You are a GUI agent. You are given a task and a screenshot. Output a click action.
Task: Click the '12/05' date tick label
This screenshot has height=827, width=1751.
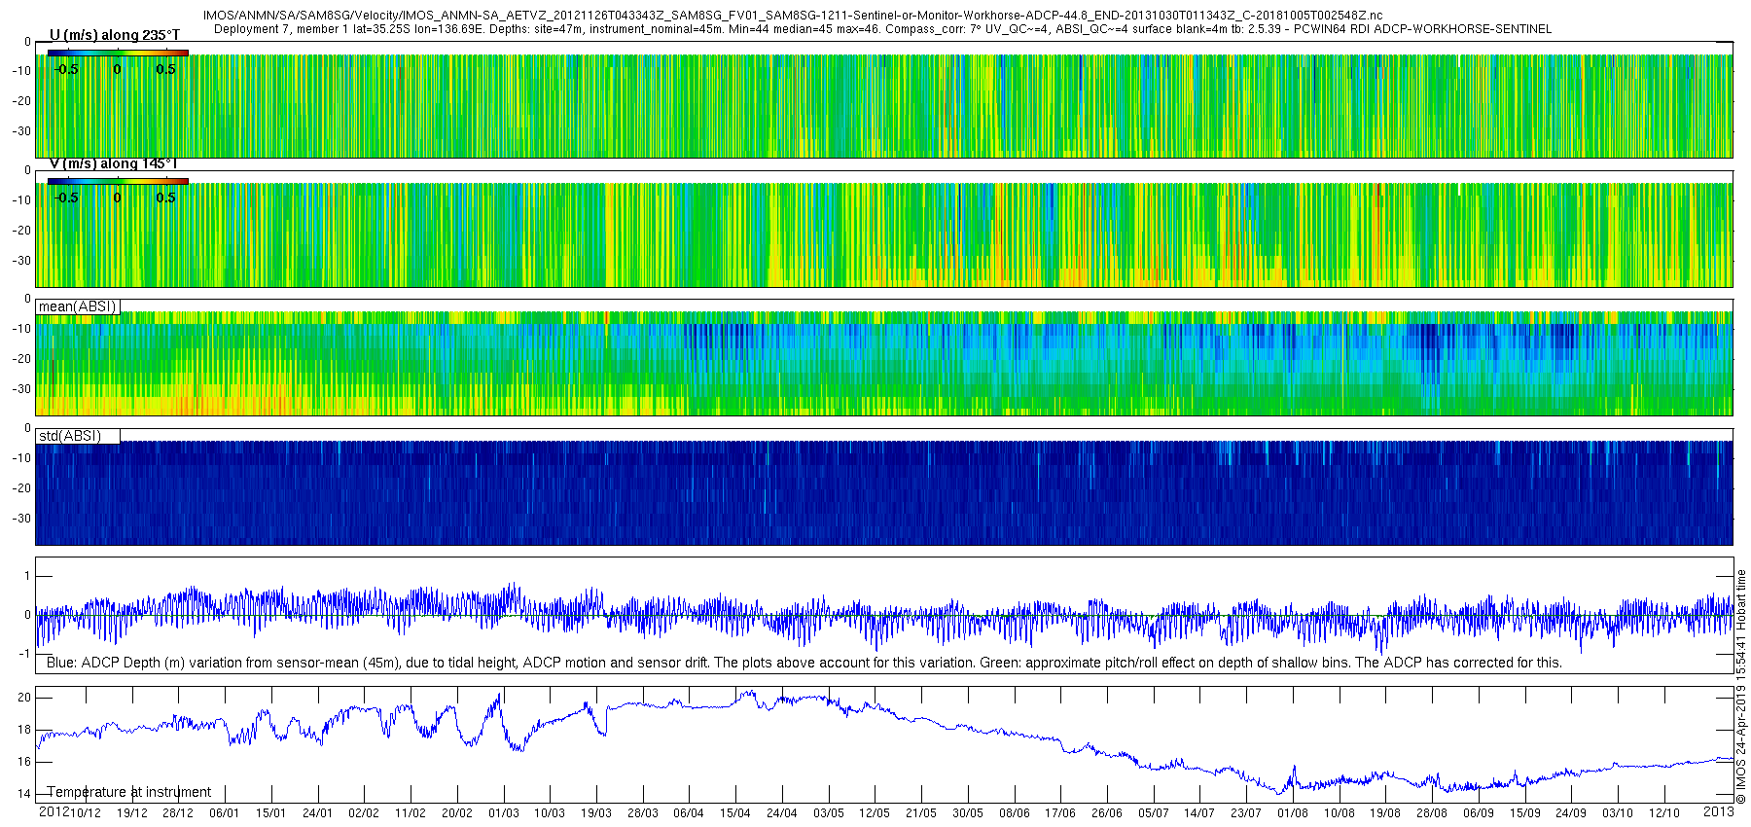pyautogui.click(x=875, y=812)
